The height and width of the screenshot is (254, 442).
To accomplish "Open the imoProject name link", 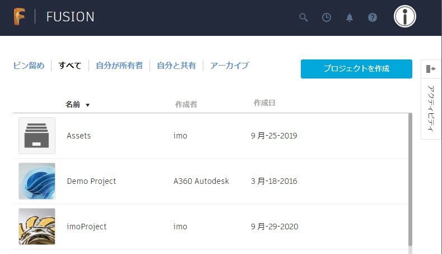I will tap(86, 227).
